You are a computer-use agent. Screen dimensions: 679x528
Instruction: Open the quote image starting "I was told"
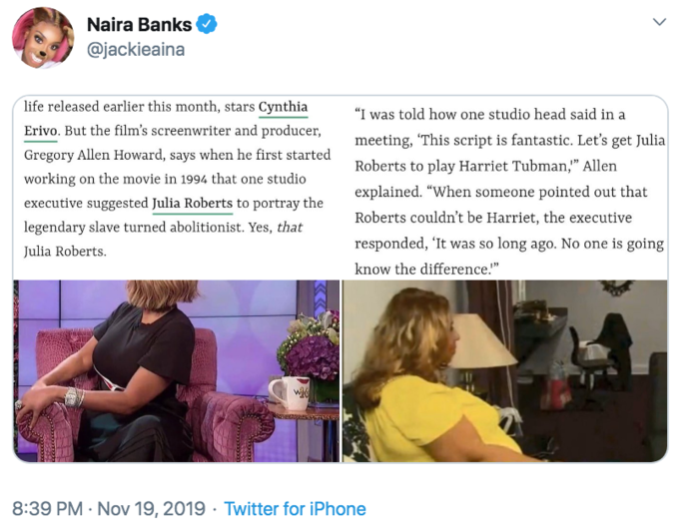(505, 188)
